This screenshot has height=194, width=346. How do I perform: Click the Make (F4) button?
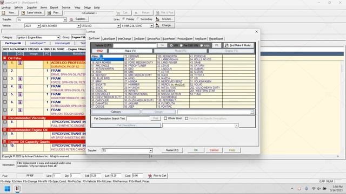(130, 51)
